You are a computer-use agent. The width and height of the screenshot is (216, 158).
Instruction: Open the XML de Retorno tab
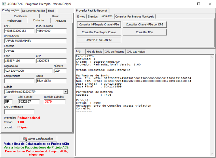(115, 52)
